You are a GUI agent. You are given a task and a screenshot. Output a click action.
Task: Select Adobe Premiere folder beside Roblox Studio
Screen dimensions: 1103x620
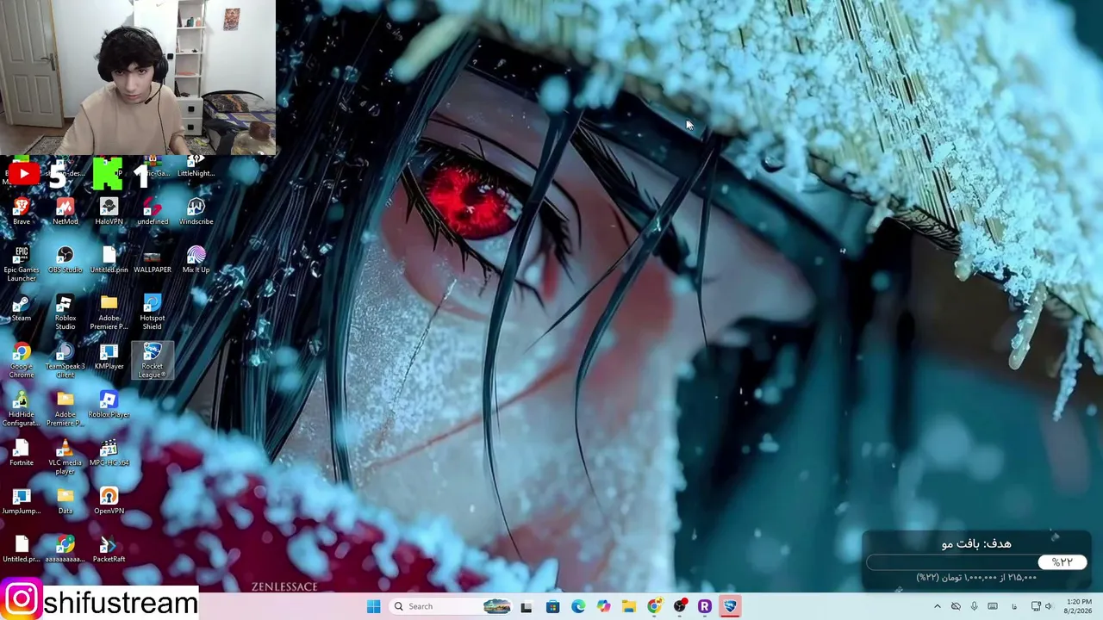pos(109,313)
